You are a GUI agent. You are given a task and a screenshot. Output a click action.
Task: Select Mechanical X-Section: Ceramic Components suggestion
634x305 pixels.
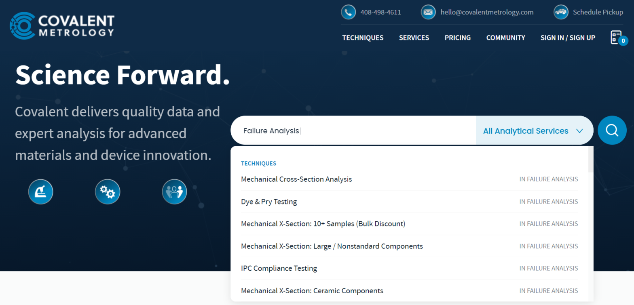click(409, 291)
